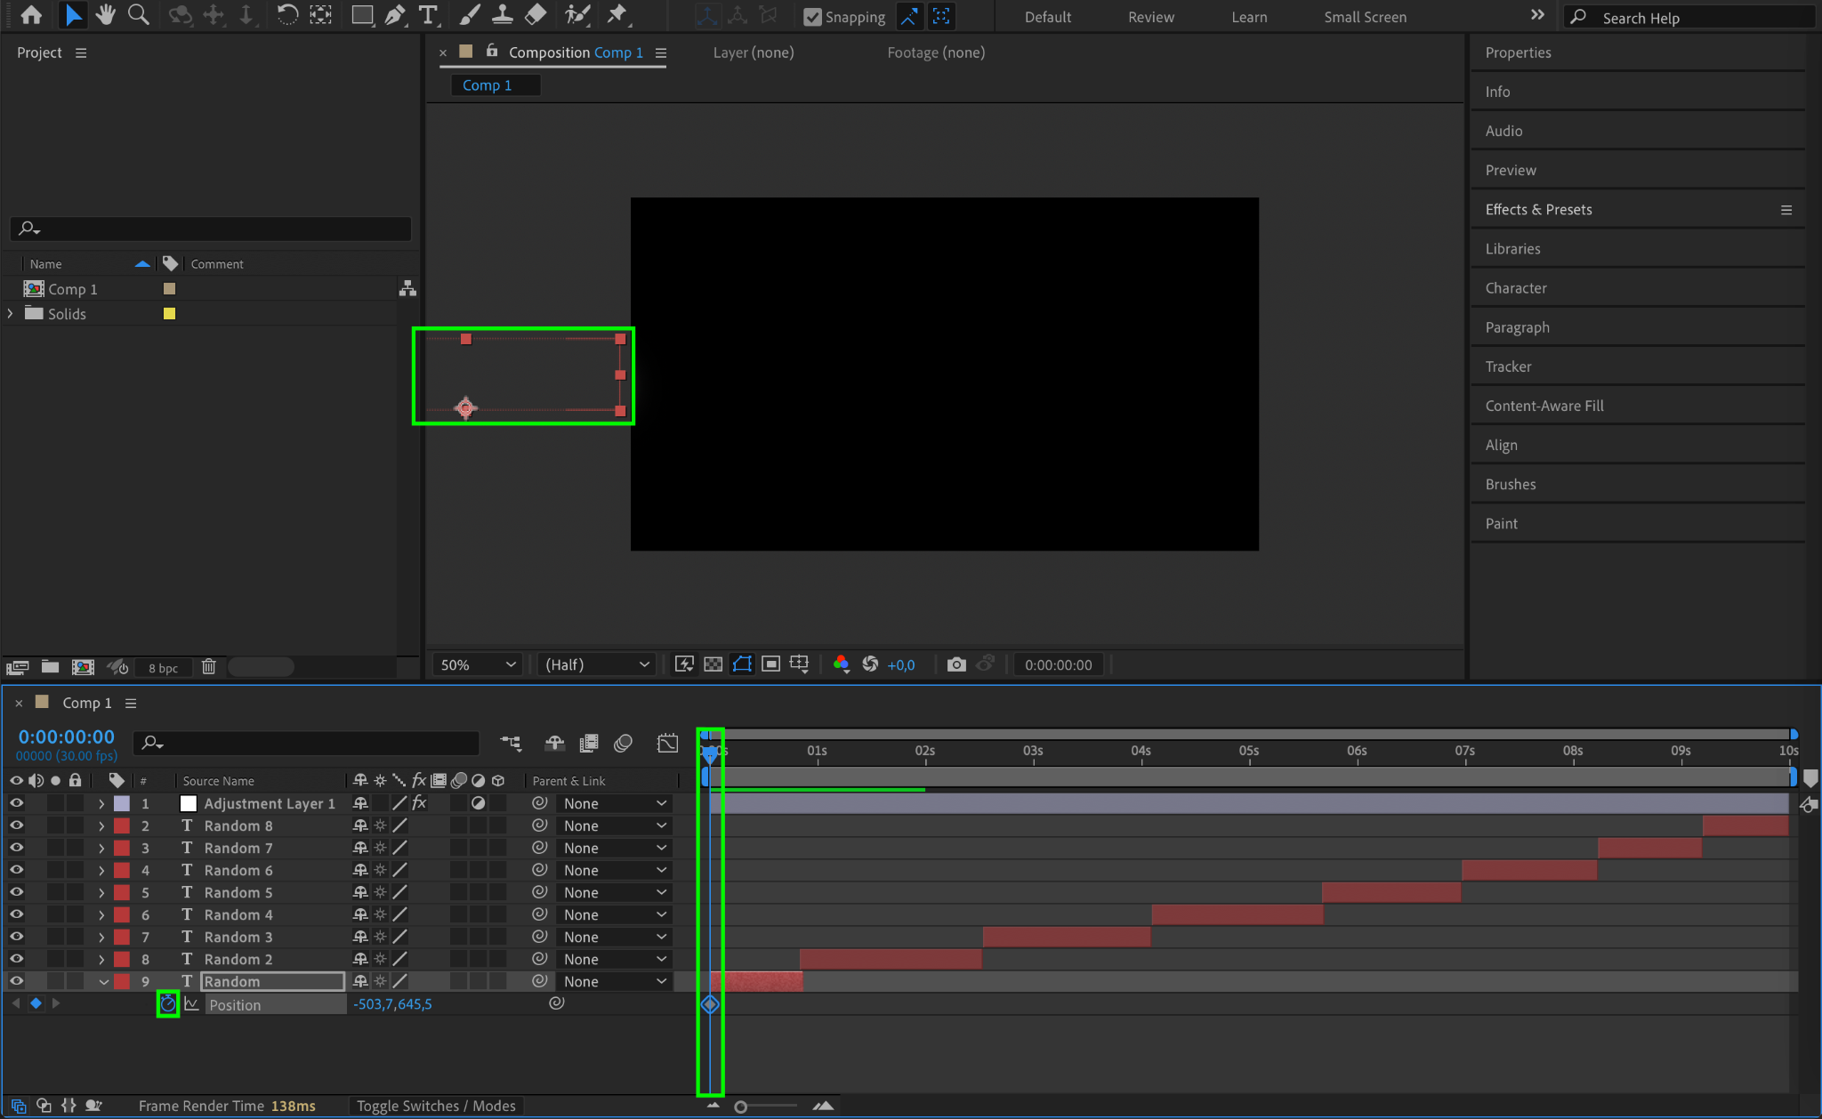Screen dimensions: 1822x1119
Task: Open the Effects & Presets panel
Action: click(x=1538, y=210)
